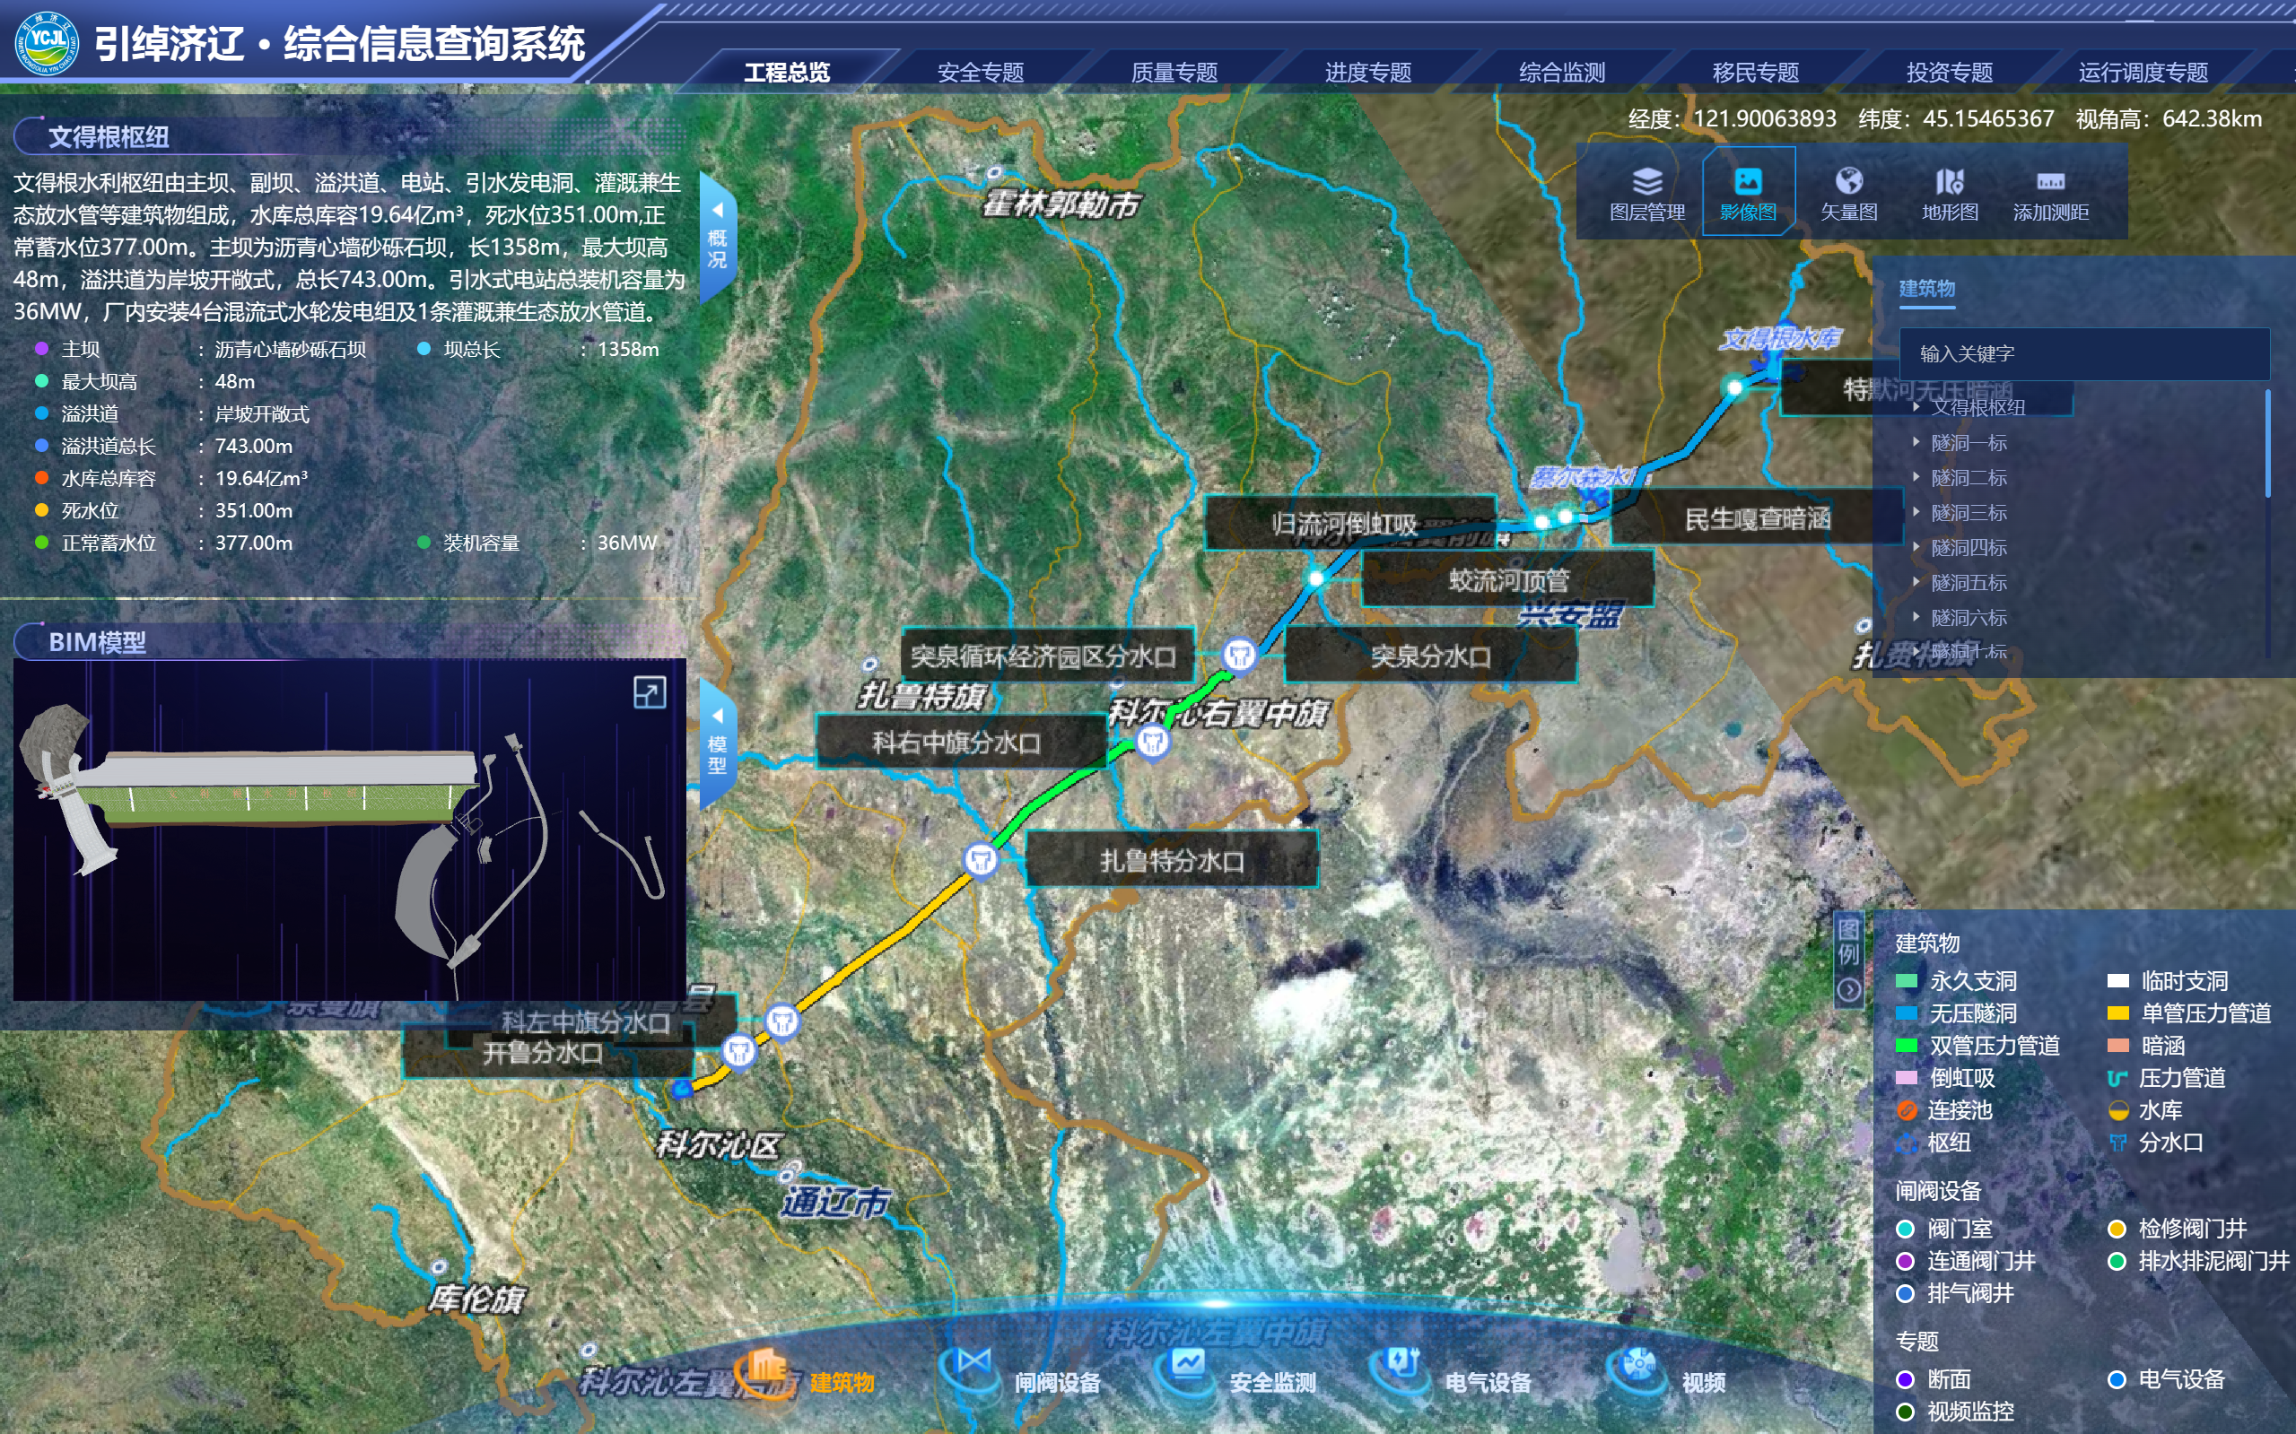Click the 闸阀设备 bottom dock icon
Viewport: 2296px width, 1434px height.
[973, 1367]
